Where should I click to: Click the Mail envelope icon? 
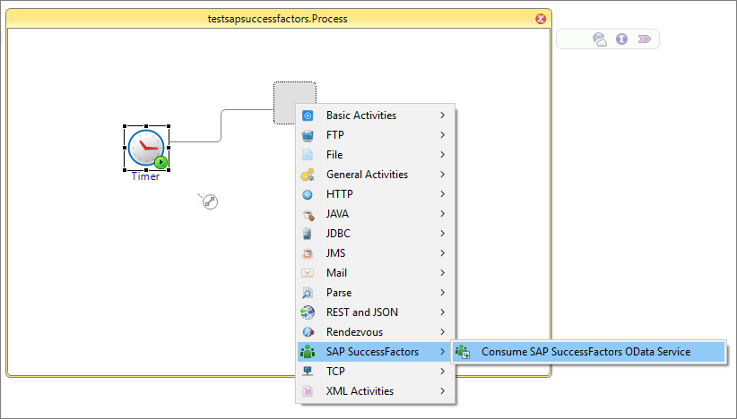pyautogui.click(x=308, y=273)
